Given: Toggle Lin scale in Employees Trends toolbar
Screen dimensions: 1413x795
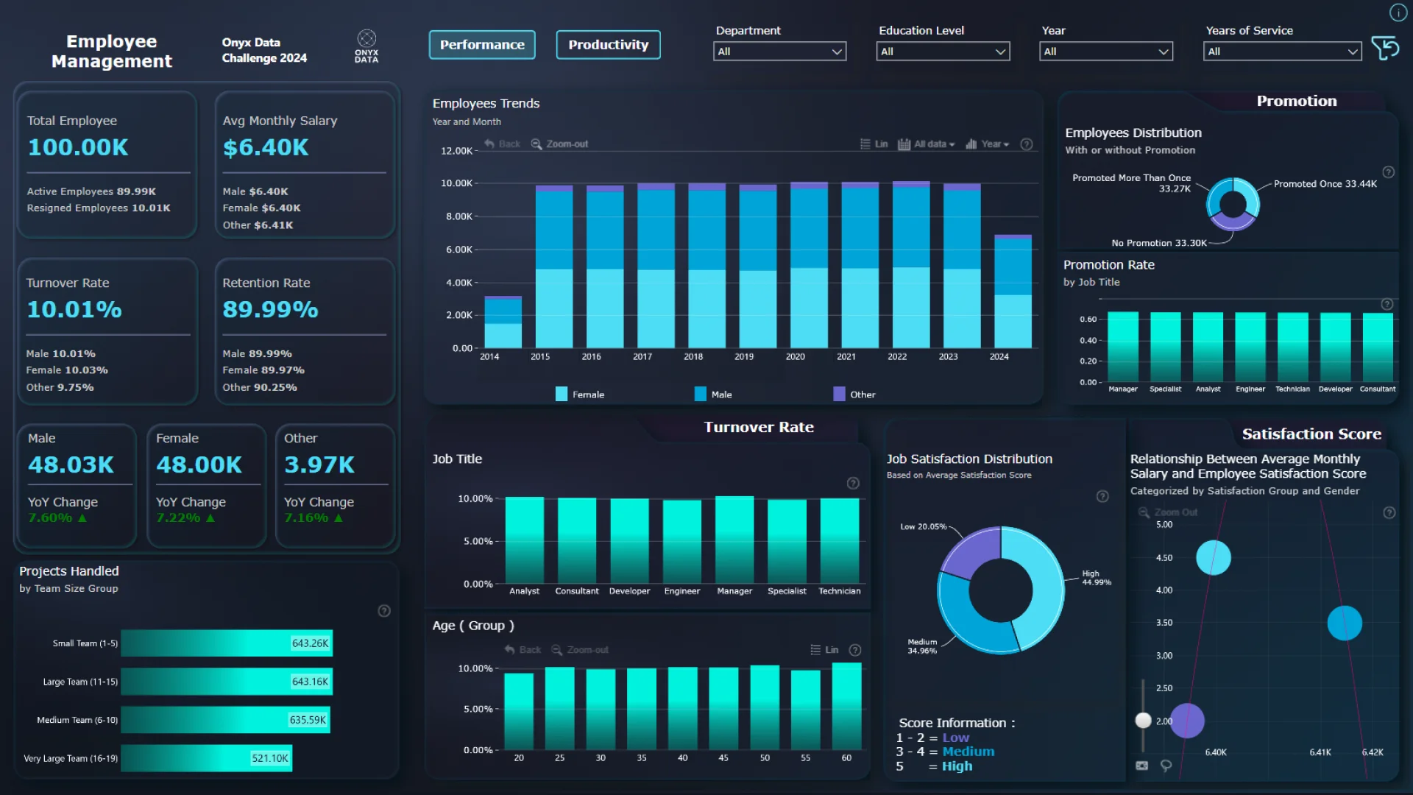Looking at the screenshot, I should [874, 144].
